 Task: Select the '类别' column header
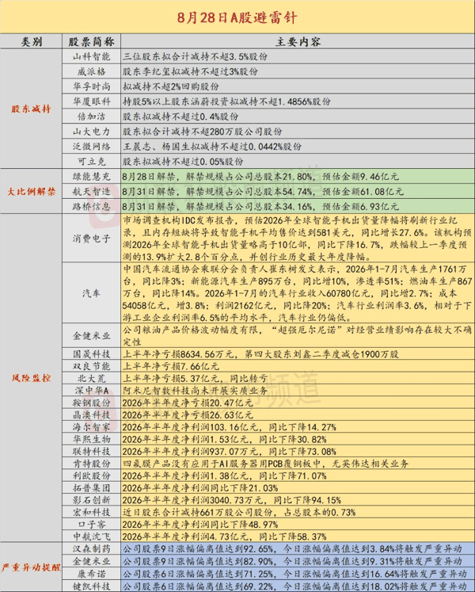tap(32, 41)
